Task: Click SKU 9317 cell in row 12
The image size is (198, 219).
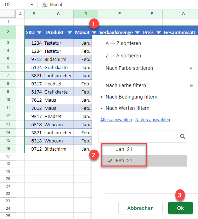Action: (34, 116)
